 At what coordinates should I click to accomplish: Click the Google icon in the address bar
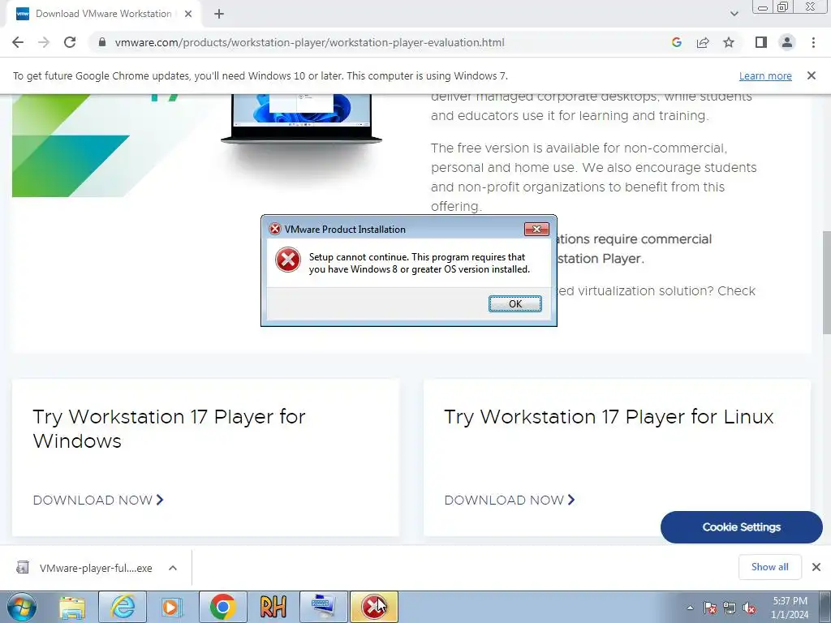(676, 42)
